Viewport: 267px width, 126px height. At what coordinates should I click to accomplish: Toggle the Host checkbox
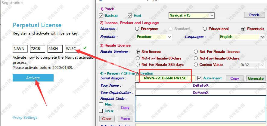(130, 15)
